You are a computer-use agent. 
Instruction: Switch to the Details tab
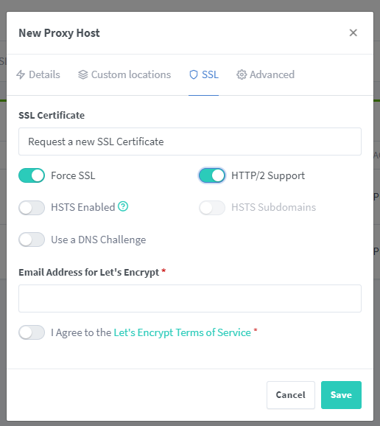[x=38, y=74]
